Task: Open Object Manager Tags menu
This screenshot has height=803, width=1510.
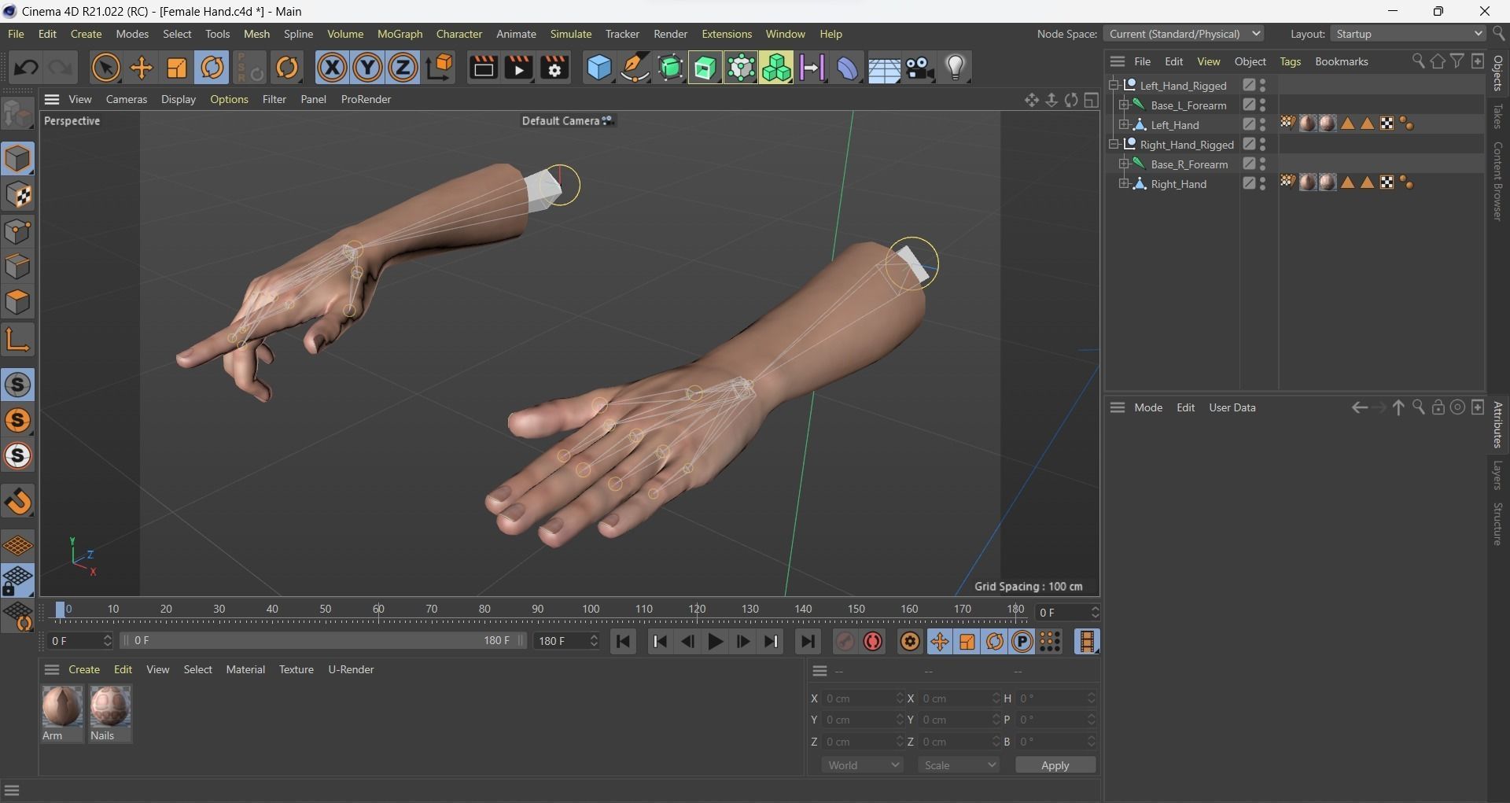Action: [1290, 61]
